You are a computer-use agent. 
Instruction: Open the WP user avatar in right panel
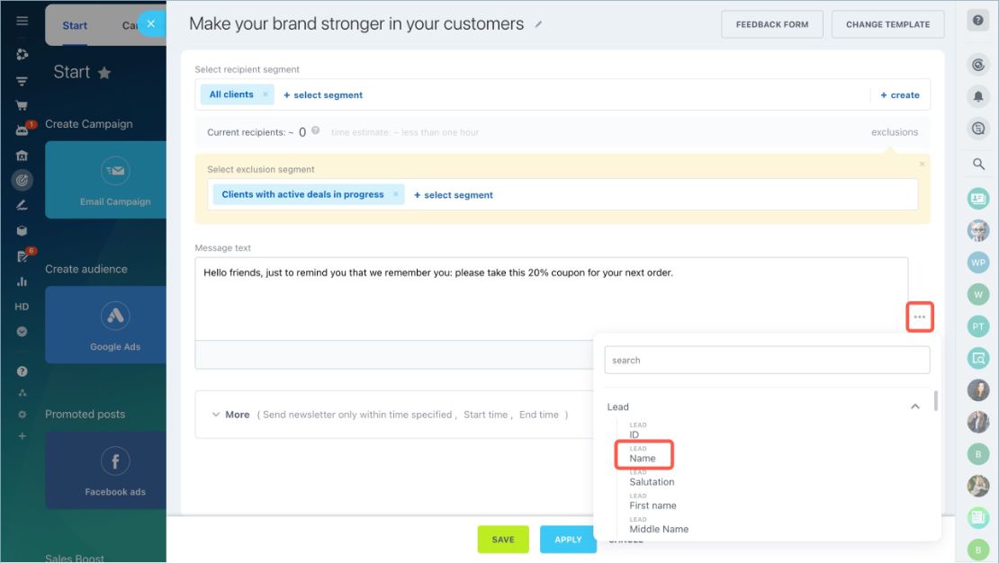point(978,263)
